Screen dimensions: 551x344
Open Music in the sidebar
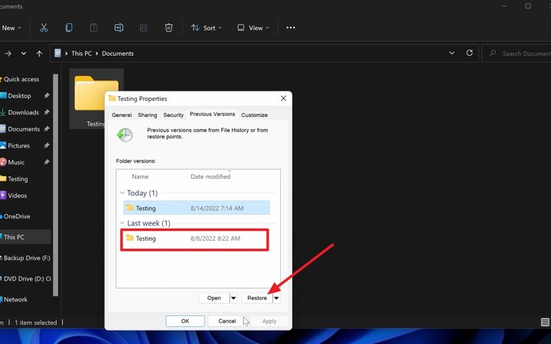pyautogui.click(x=16, y=162)
